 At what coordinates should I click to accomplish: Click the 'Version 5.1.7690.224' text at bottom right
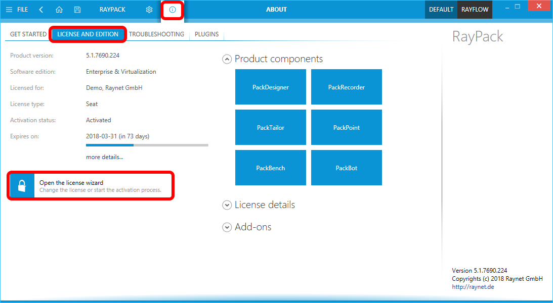[x=480, y=271]
